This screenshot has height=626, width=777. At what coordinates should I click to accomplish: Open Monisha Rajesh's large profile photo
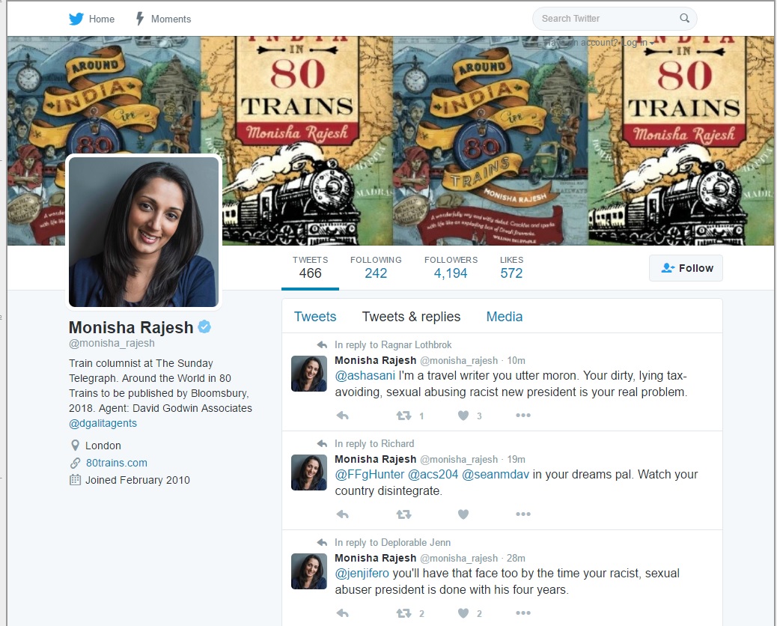(143, 231)
